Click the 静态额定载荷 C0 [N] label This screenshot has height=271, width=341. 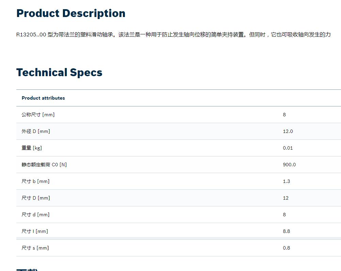tap(44, 165)
